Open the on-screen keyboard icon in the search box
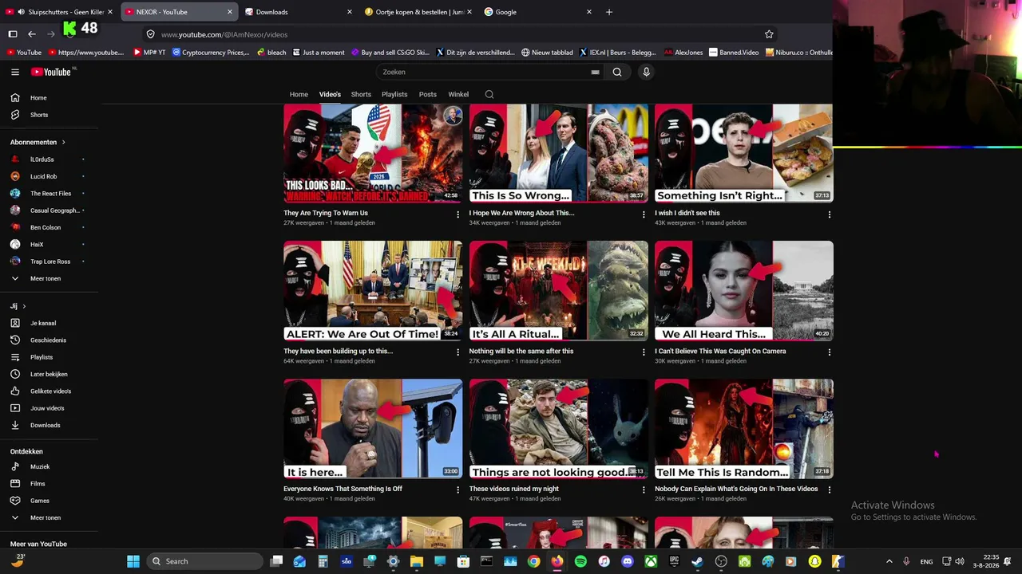This screenshot has width=1022, height=574. pyautogui.click(x=595, y=72)
